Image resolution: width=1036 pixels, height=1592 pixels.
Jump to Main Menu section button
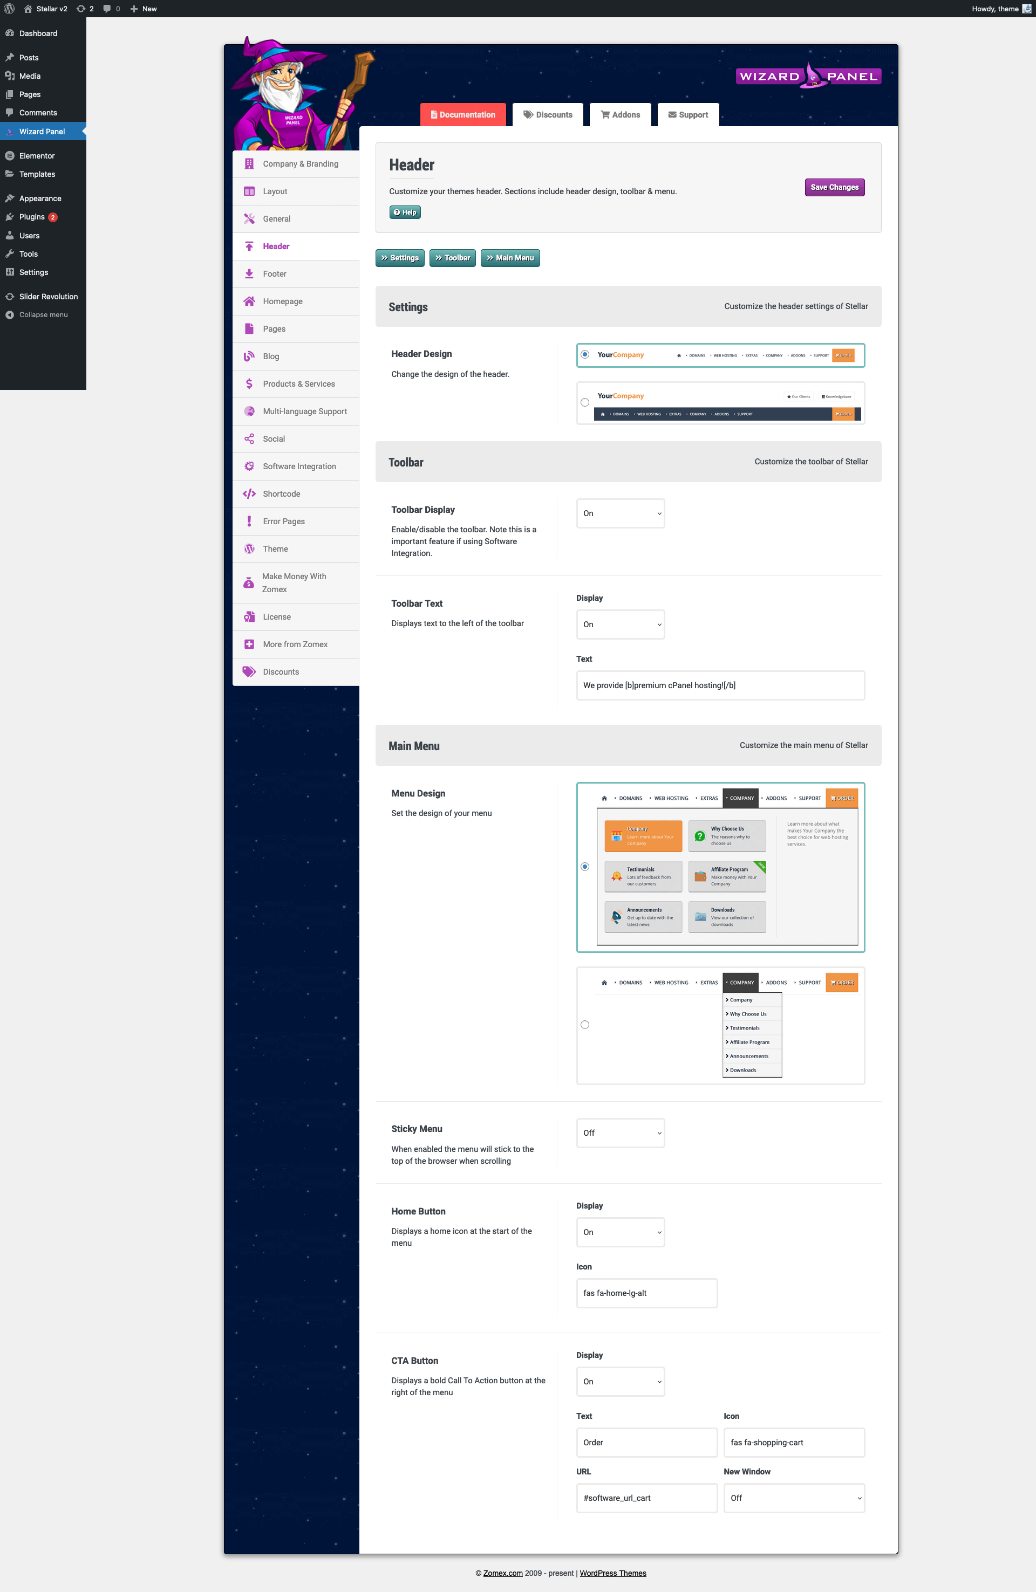(510, 258)
